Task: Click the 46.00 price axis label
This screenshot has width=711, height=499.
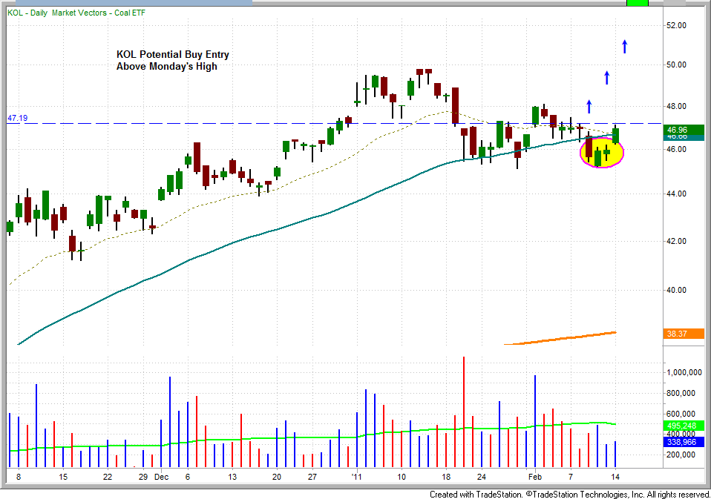Action: point(676,149)
